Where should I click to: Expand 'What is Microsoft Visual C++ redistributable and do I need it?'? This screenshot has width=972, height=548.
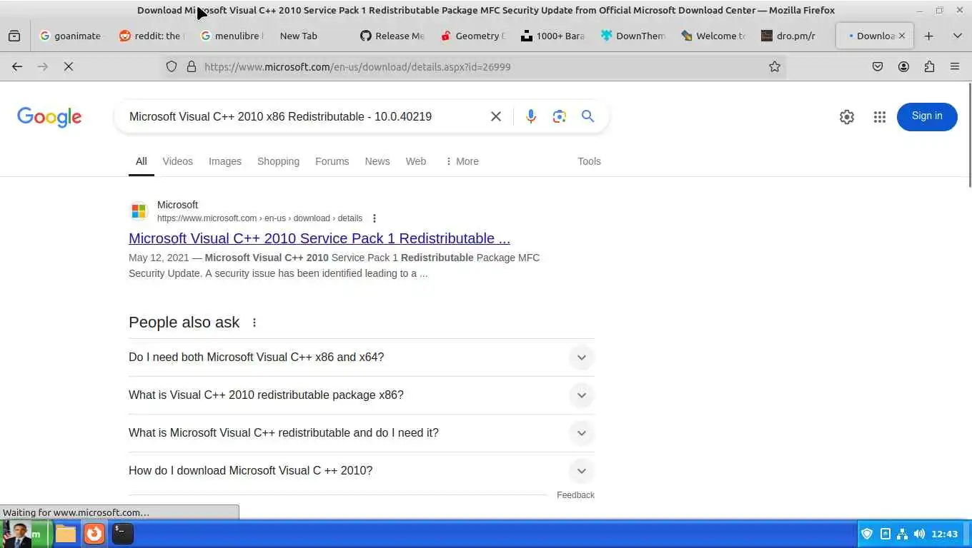[x=362, y=433]
